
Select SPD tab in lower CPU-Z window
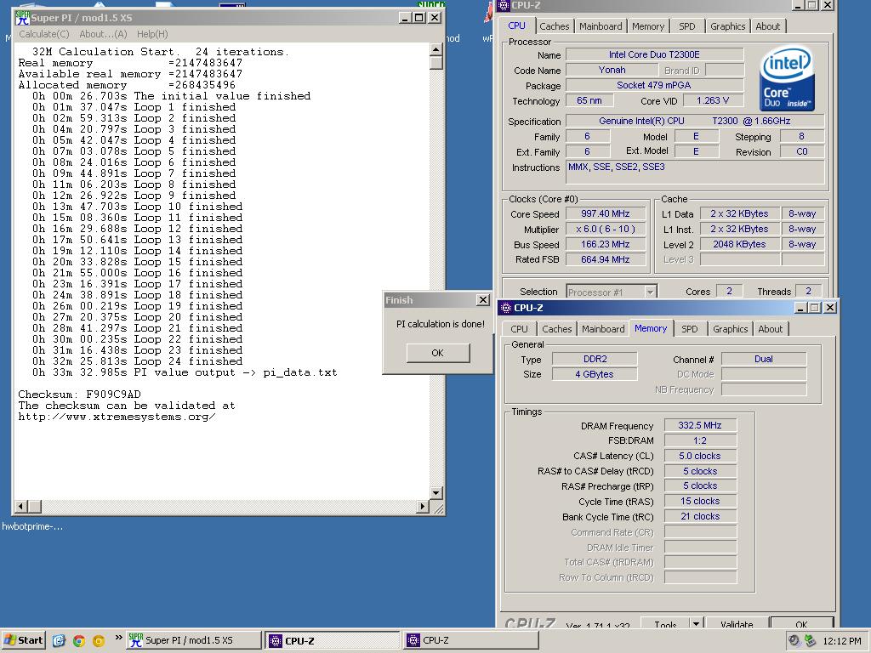pos(689,329)
